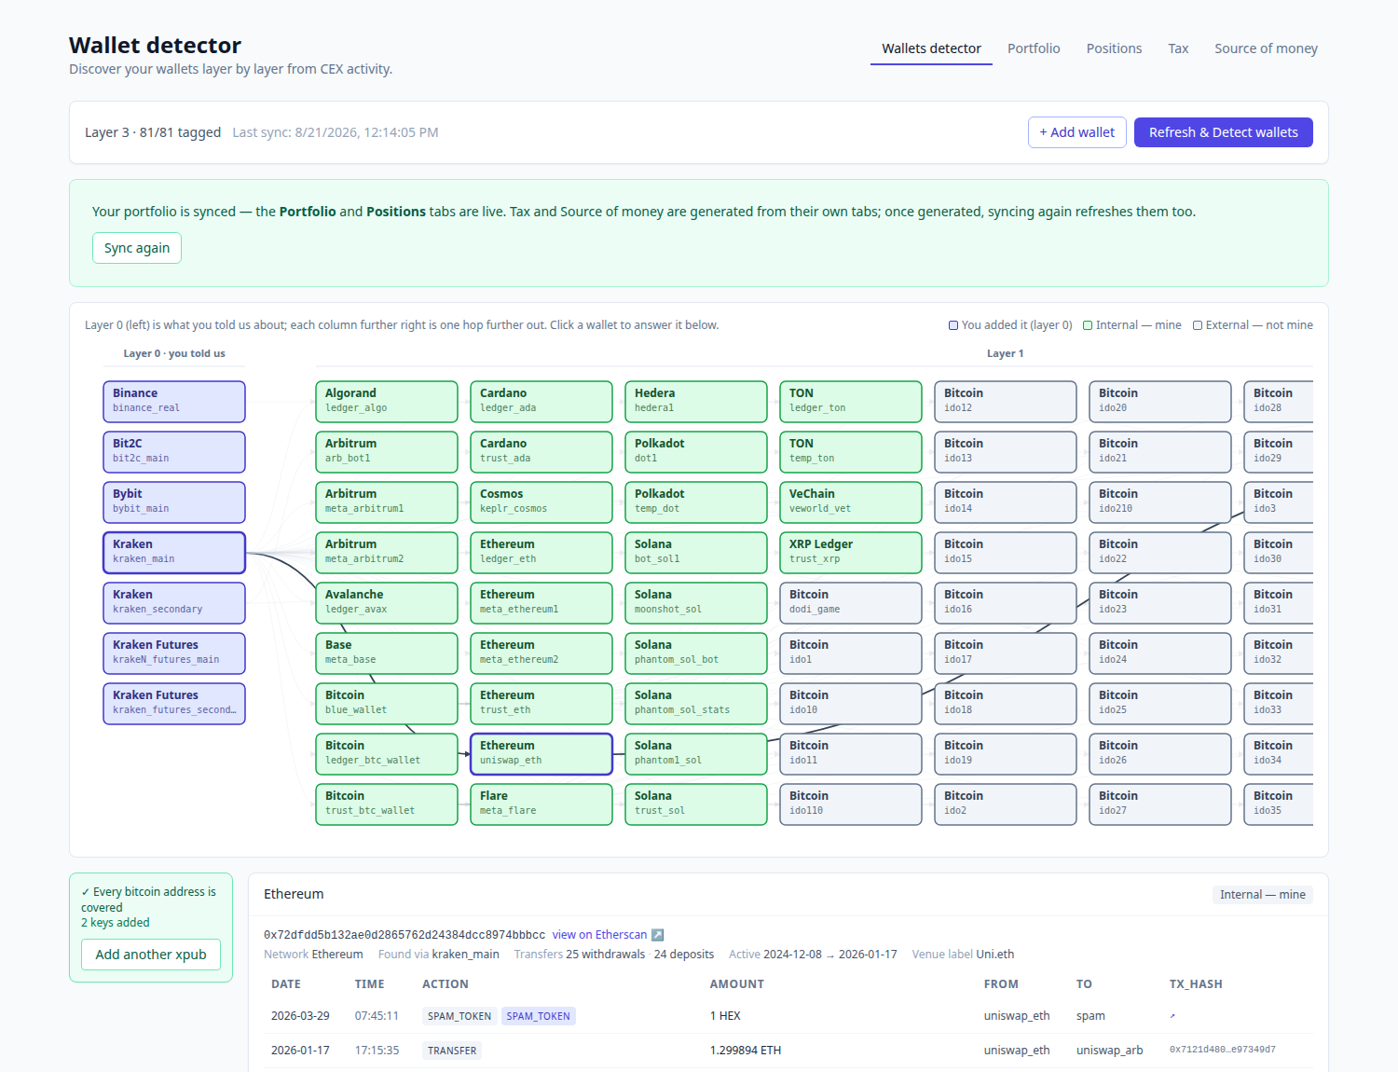Screen dimensions: 1398x1072
Task: Click the TRANSFER action tag
Action: [452, 1051]
